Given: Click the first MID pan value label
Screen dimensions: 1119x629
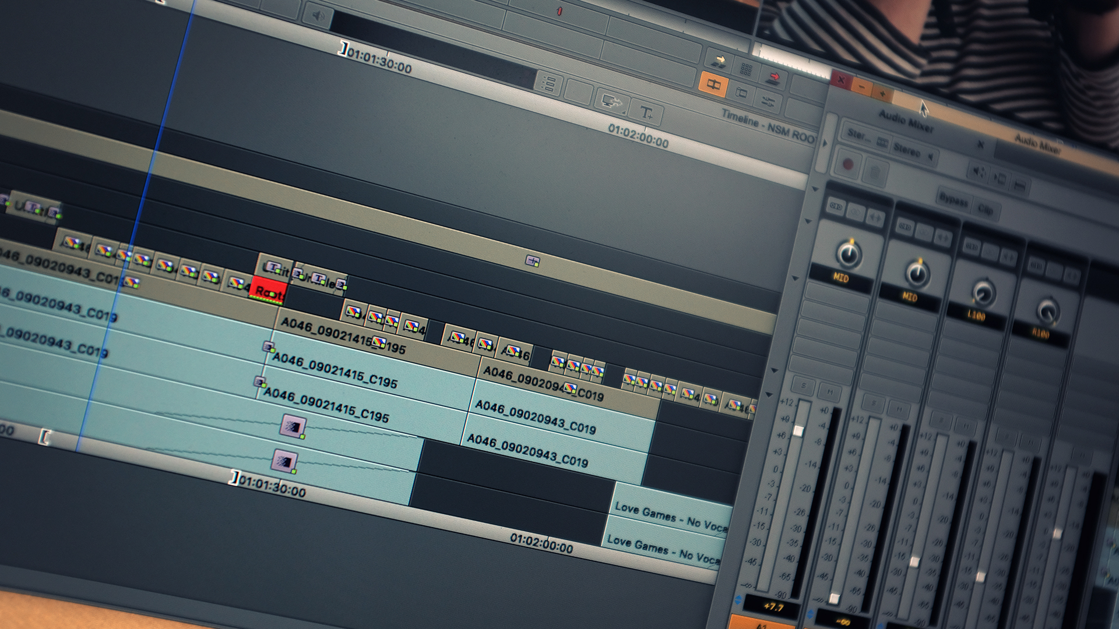Looking at the screenshot, I should [x=840, y=277].
